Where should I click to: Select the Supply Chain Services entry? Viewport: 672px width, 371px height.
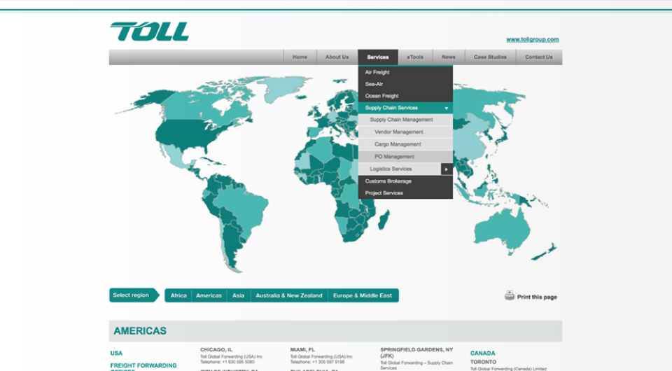[405, 108]
